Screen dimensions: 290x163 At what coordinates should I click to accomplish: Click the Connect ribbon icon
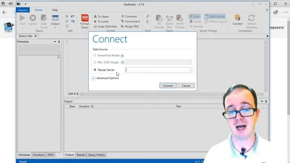pyautogui.click(x=237, y=19)
